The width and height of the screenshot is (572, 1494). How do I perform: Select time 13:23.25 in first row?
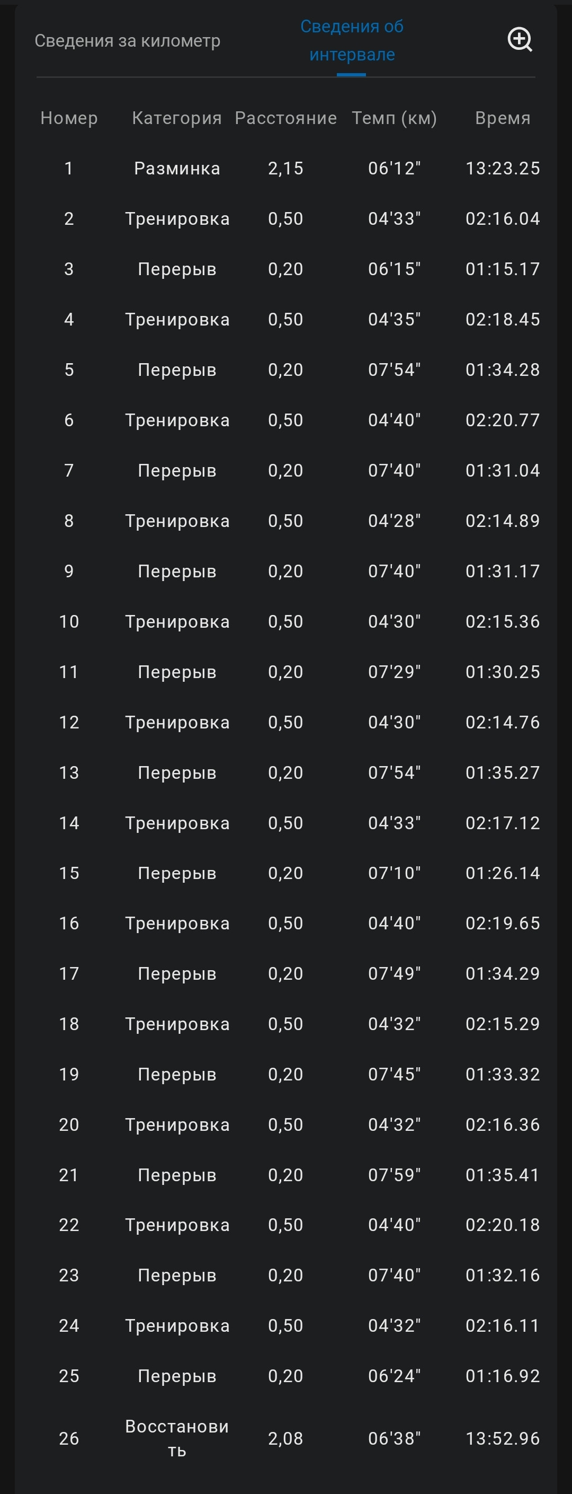(x=503, y=168)
